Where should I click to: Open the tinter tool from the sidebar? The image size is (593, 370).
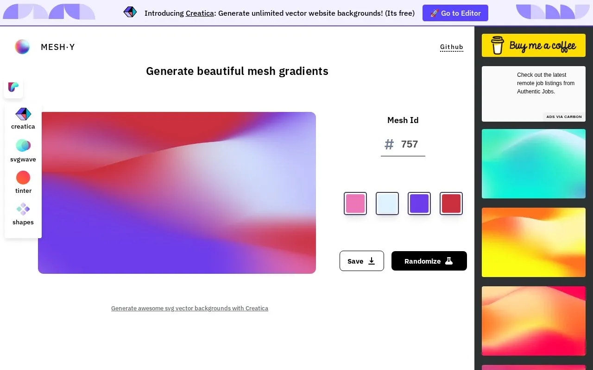click(x=23, y=183)
